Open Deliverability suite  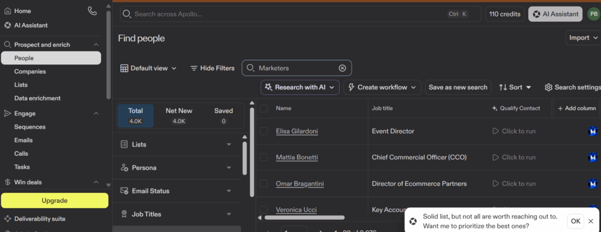(39, 219)
